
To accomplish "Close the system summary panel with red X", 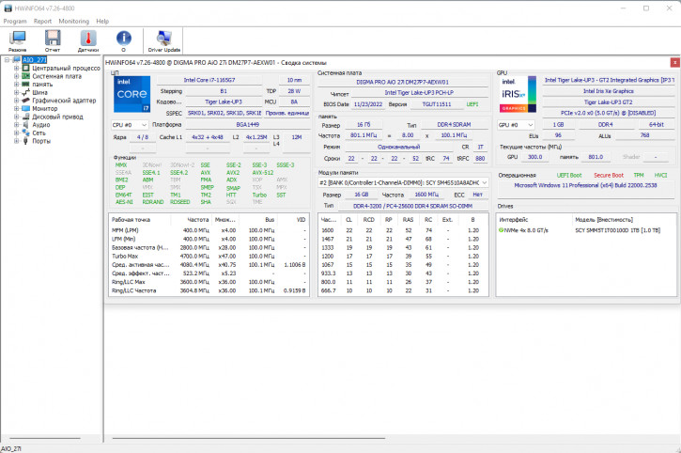I will pyautogui.click(x=675, y=63).
